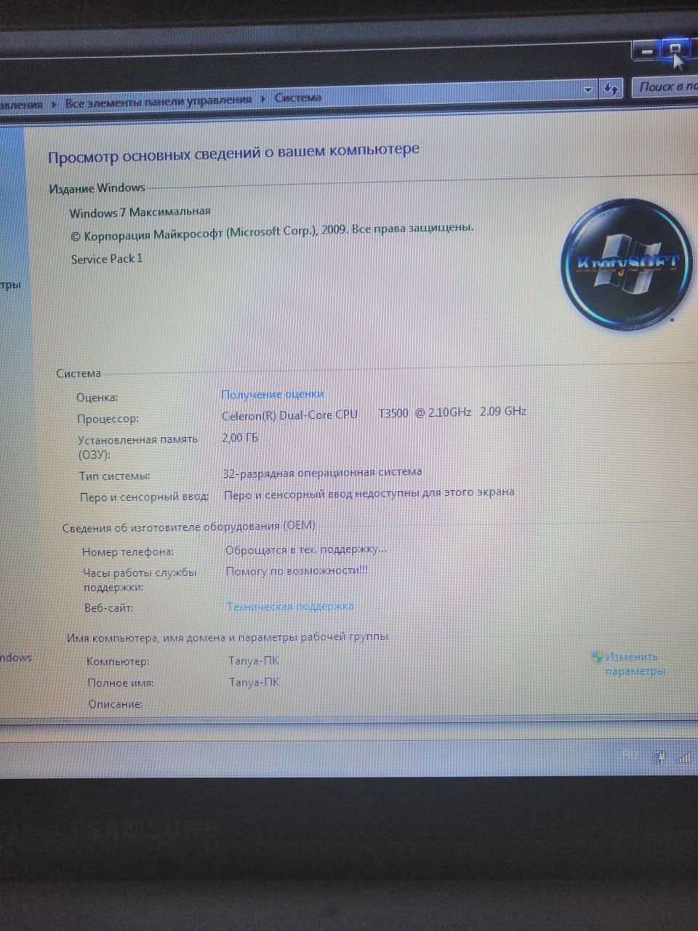The width and height of the screenshot is (698, 931).
Task: Click the Windows 7 Максимальная edition text
Action: [x=140, y=212]
